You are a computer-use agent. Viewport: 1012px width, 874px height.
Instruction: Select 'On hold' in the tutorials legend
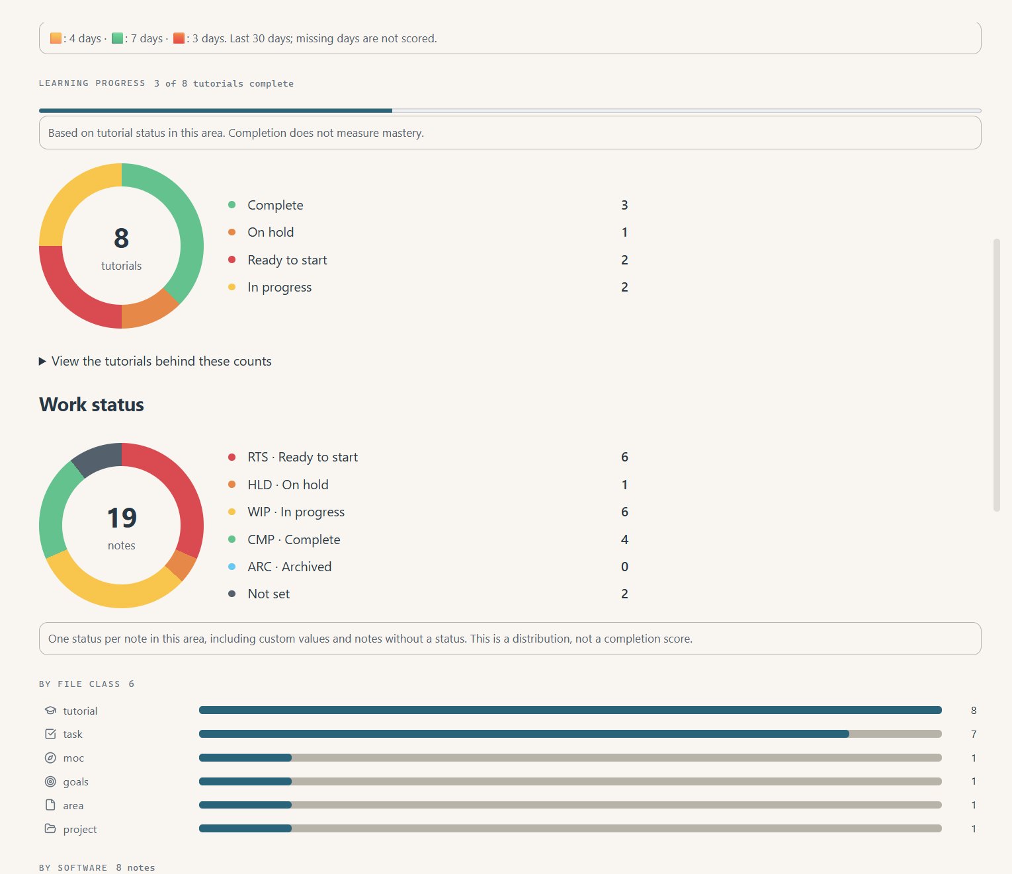coord(271,232)
